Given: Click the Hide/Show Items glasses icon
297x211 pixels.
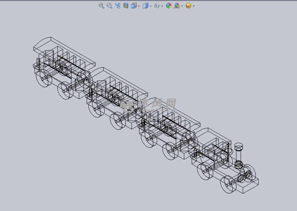Looking at the screenshot, I should [x=157, y=6].
